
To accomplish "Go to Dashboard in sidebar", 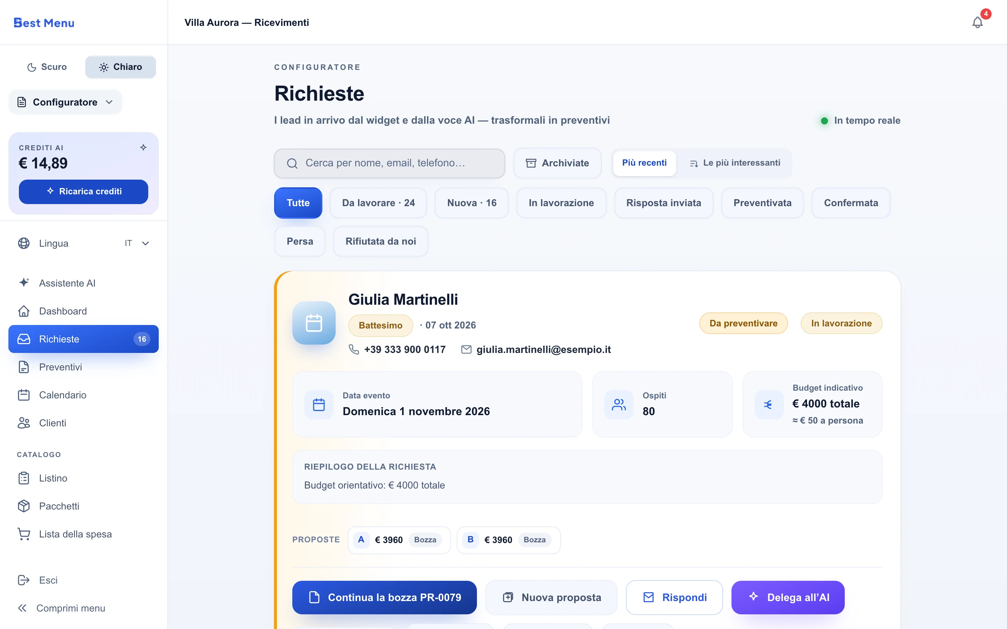I will [83, 311].
